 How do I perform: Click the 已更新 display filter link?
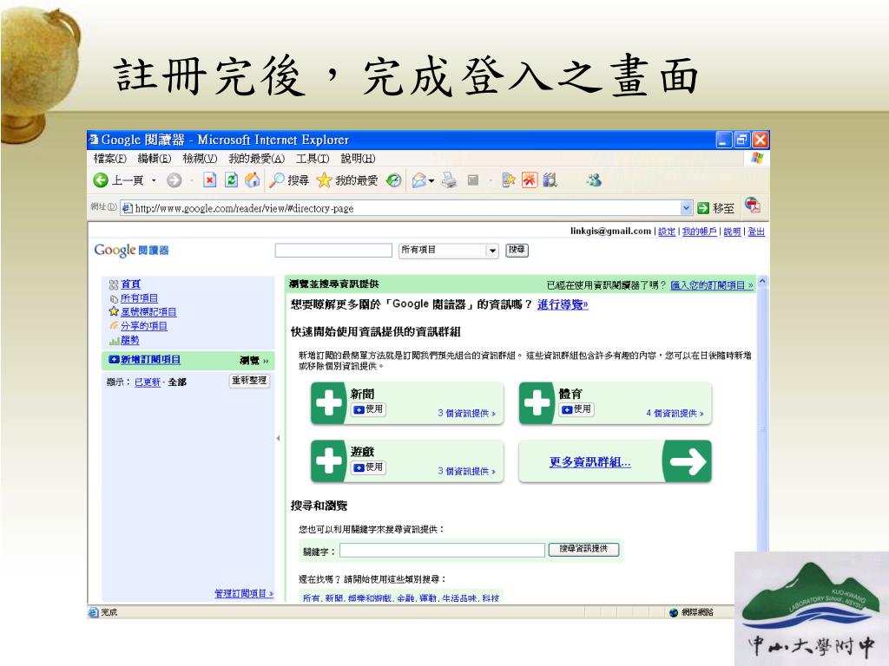coord(148,382)
